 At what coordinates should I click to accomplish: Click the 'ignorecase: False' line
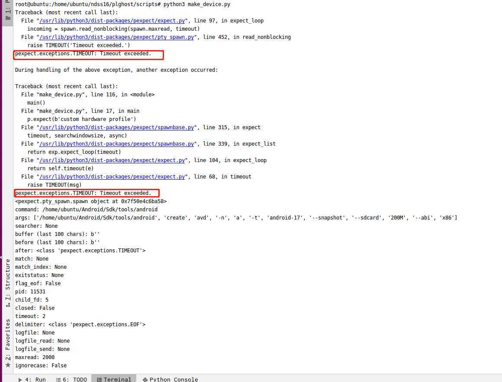point(41,366)
